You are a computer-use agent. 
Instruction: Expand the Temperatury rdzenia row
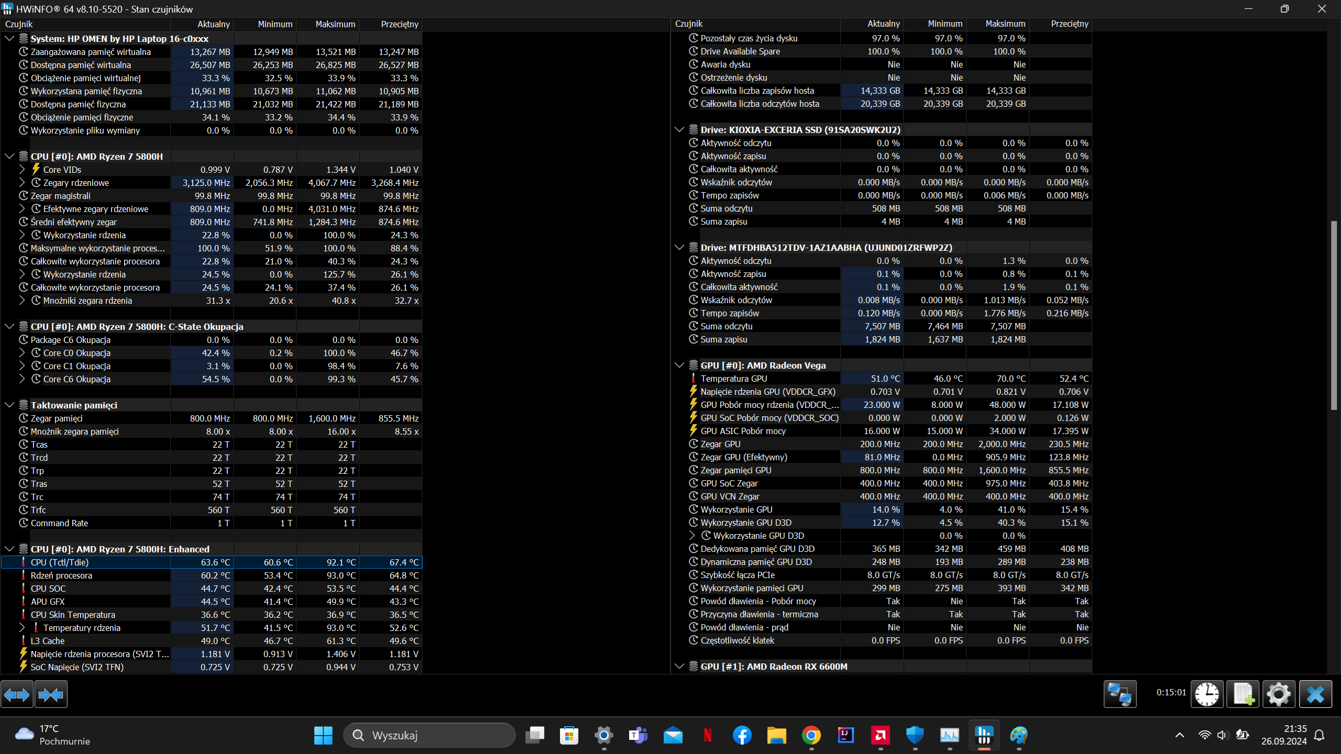point(22,627)
